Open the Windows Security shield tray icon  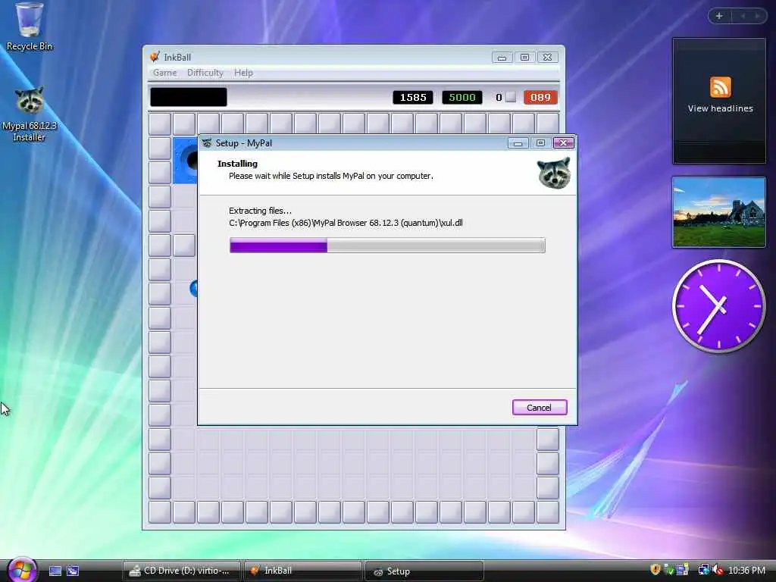pos(656,570)
